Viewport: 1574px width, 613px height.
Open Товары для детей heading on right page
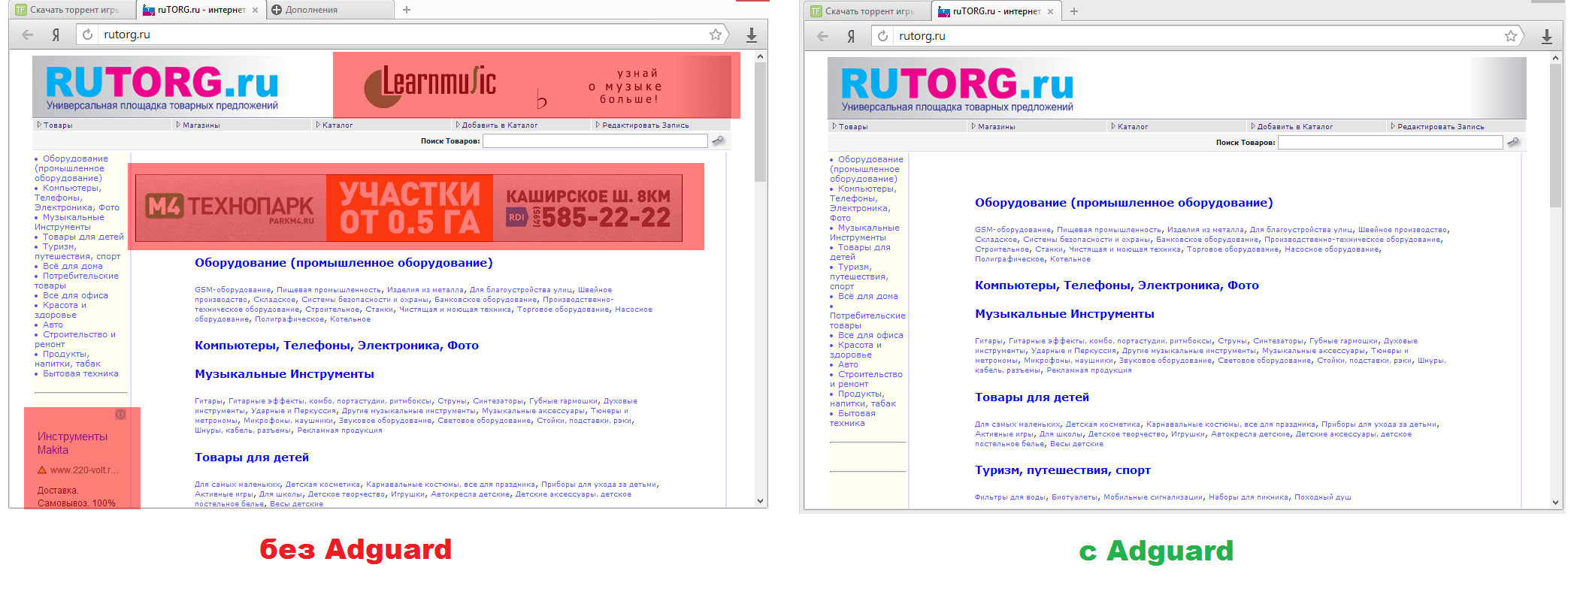click(x=1032, y=397)
